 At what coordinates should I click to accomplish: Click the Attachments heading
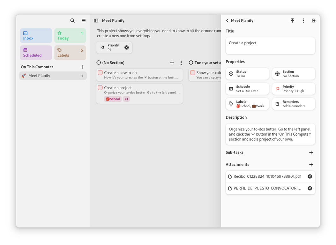pos(237,165)
